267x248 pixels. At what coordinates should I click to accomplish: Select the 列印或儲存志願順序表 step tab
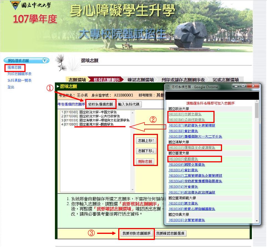(x=183, y=80)
